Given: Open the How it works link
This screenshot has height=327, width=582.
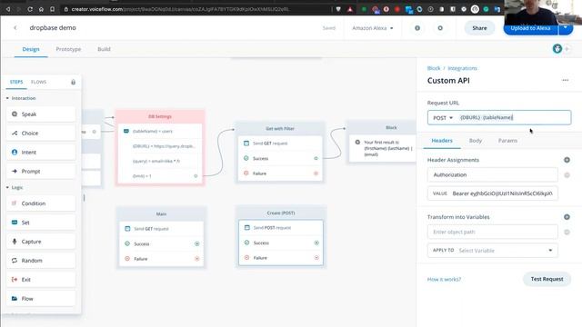Looking at the screenshot, I should pyautogui.click(x=444, y=279).
